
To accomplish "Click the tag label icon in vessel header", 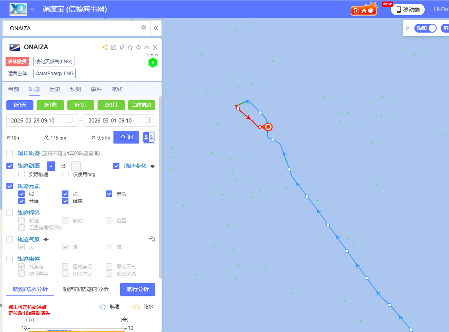I will [122, 47].
